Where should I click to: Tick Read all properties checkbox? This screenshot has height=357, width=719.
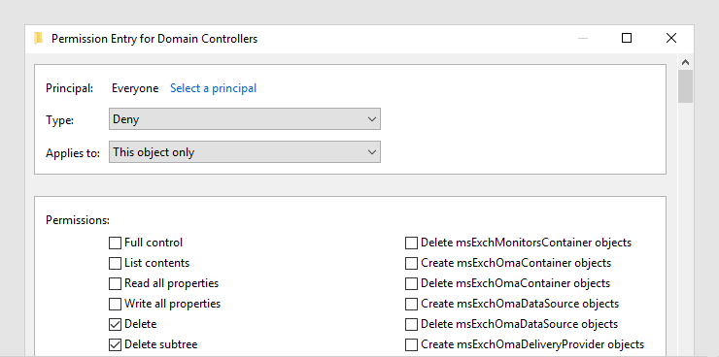115,284
